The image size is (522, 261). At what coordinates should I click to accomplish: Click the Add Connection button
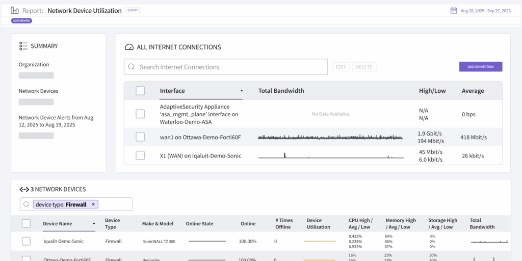[480, 67]
